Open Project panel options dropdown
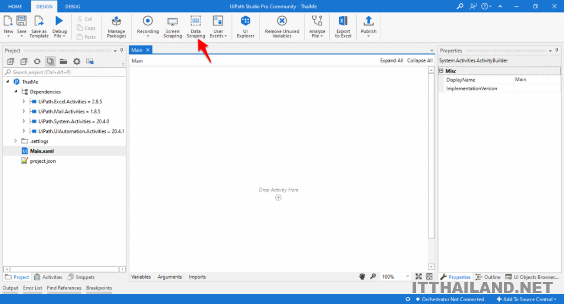The image size is (564, 304). pos(115,51)
